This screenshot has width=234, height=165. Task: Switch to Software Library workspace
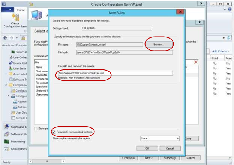15,134
